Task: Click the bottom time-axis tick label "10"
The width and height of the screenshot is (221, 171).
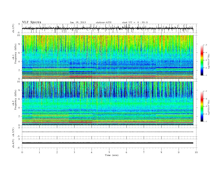Action: [x=196, y=152]
